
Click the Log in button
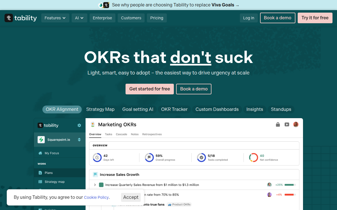tap(249, 18)
